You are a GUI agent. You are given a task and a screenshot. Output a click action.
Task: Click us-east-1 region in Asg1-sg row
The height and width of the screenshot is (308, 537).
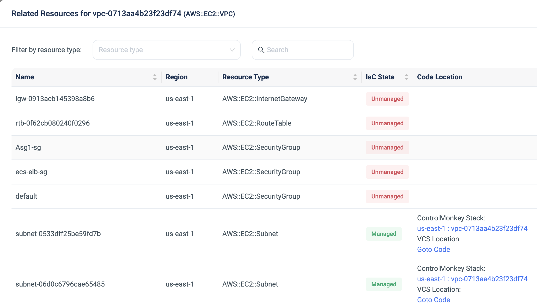(x=180, y=148)
